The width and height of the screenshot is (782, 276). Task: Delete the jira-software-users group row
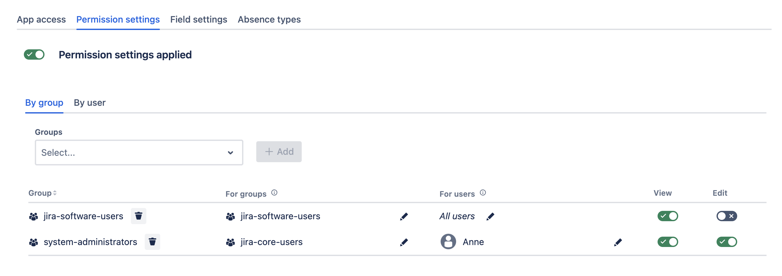[x=138, y=216]
